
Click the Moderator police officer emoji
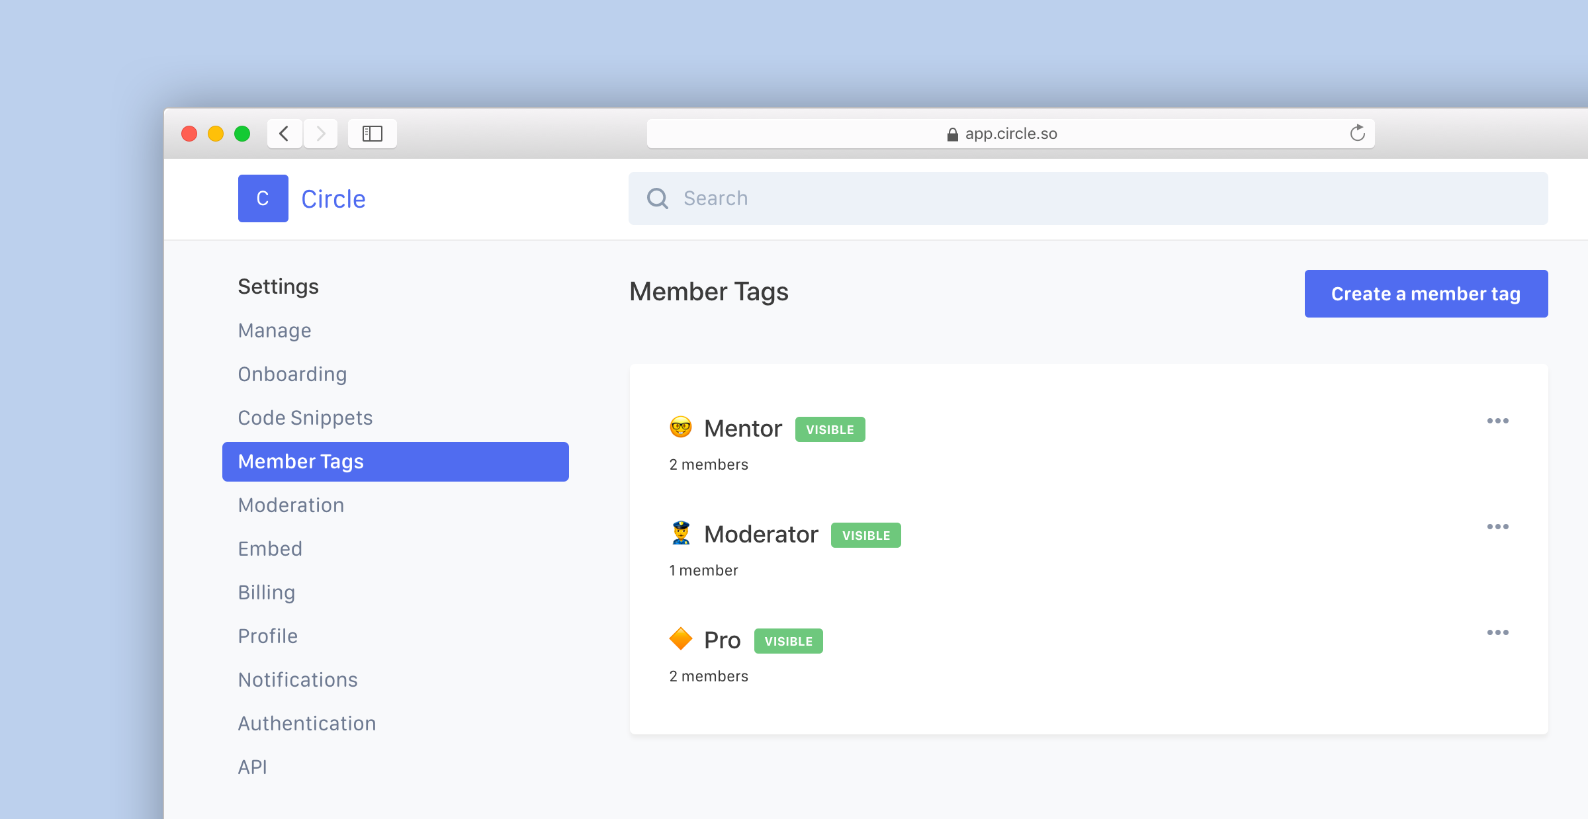(680, 533)
